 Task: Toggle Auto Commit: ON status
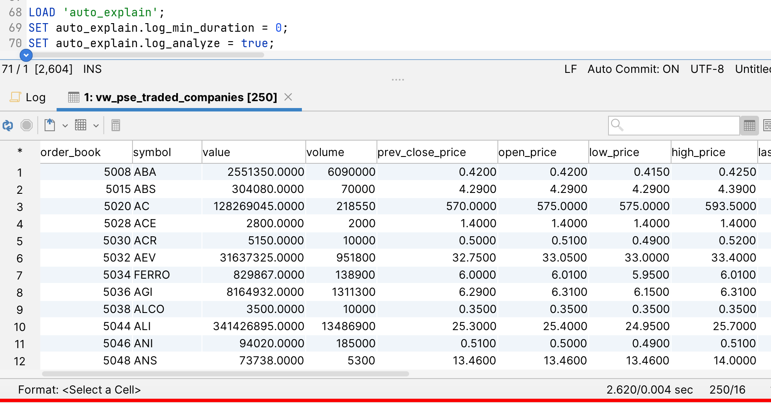633,69
